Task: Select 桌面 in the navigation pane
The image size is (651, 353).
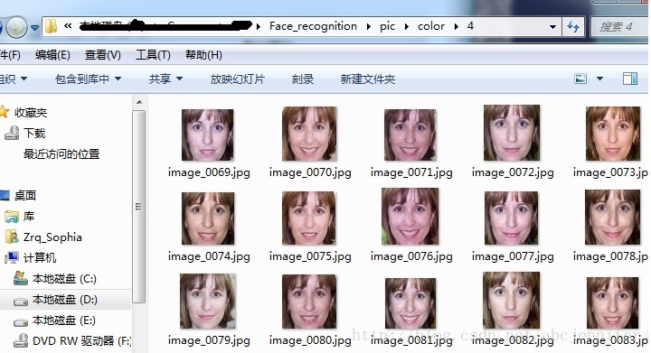Action: coord(25,195)
